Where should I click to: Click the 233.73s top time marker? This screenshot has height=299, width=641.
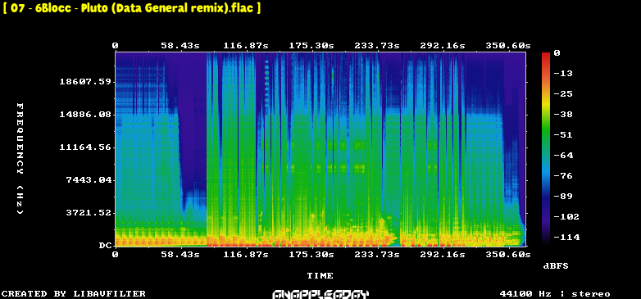click(x=377, y=46)
